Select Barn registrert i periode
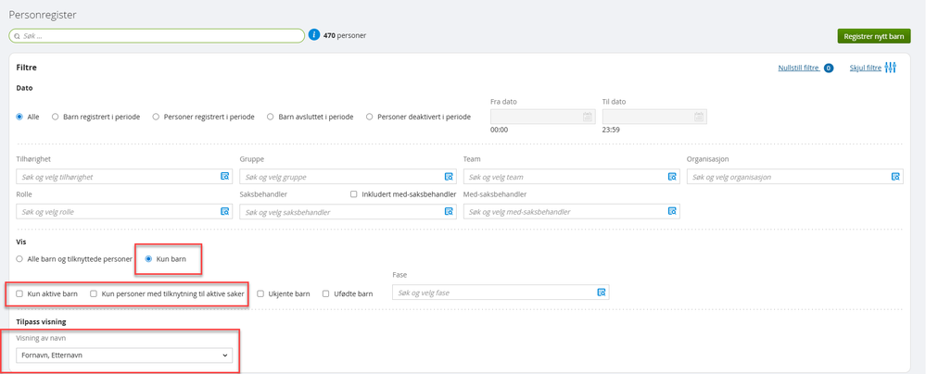Viewport: 926px width, 374px height. coord(56,117)
